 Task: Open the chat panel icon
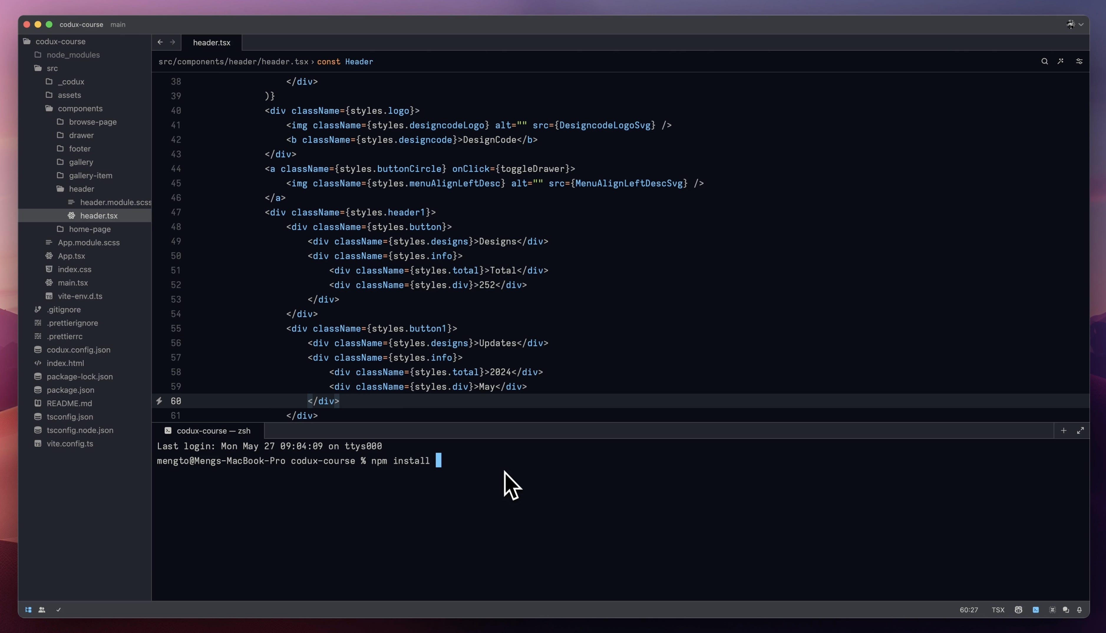[1066, 610]
